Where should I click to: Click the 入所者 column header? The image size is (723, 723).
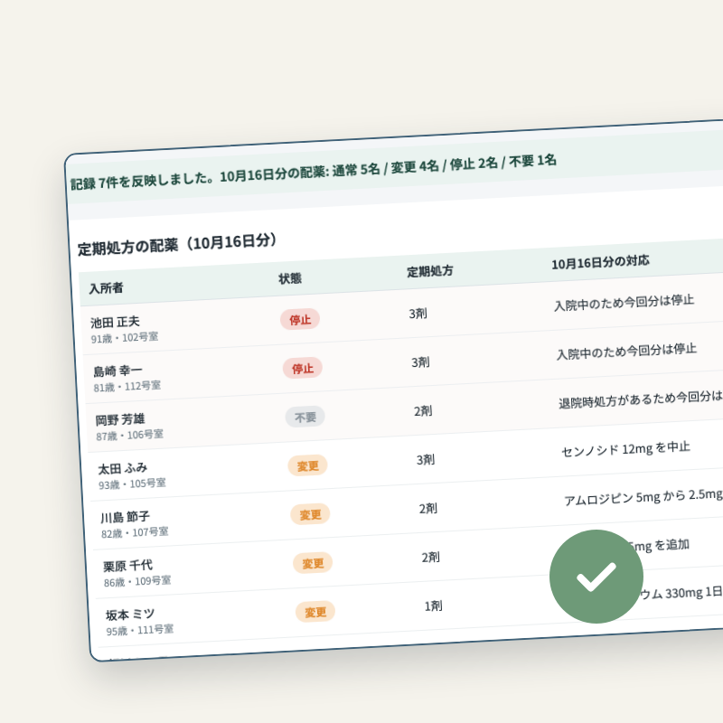tap(106, 288)
